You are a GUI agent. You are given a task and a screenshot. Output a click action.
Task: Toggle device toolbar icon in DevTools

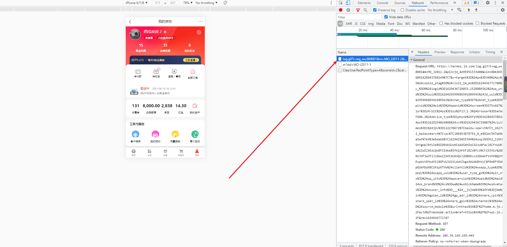[x=348, y=3]
